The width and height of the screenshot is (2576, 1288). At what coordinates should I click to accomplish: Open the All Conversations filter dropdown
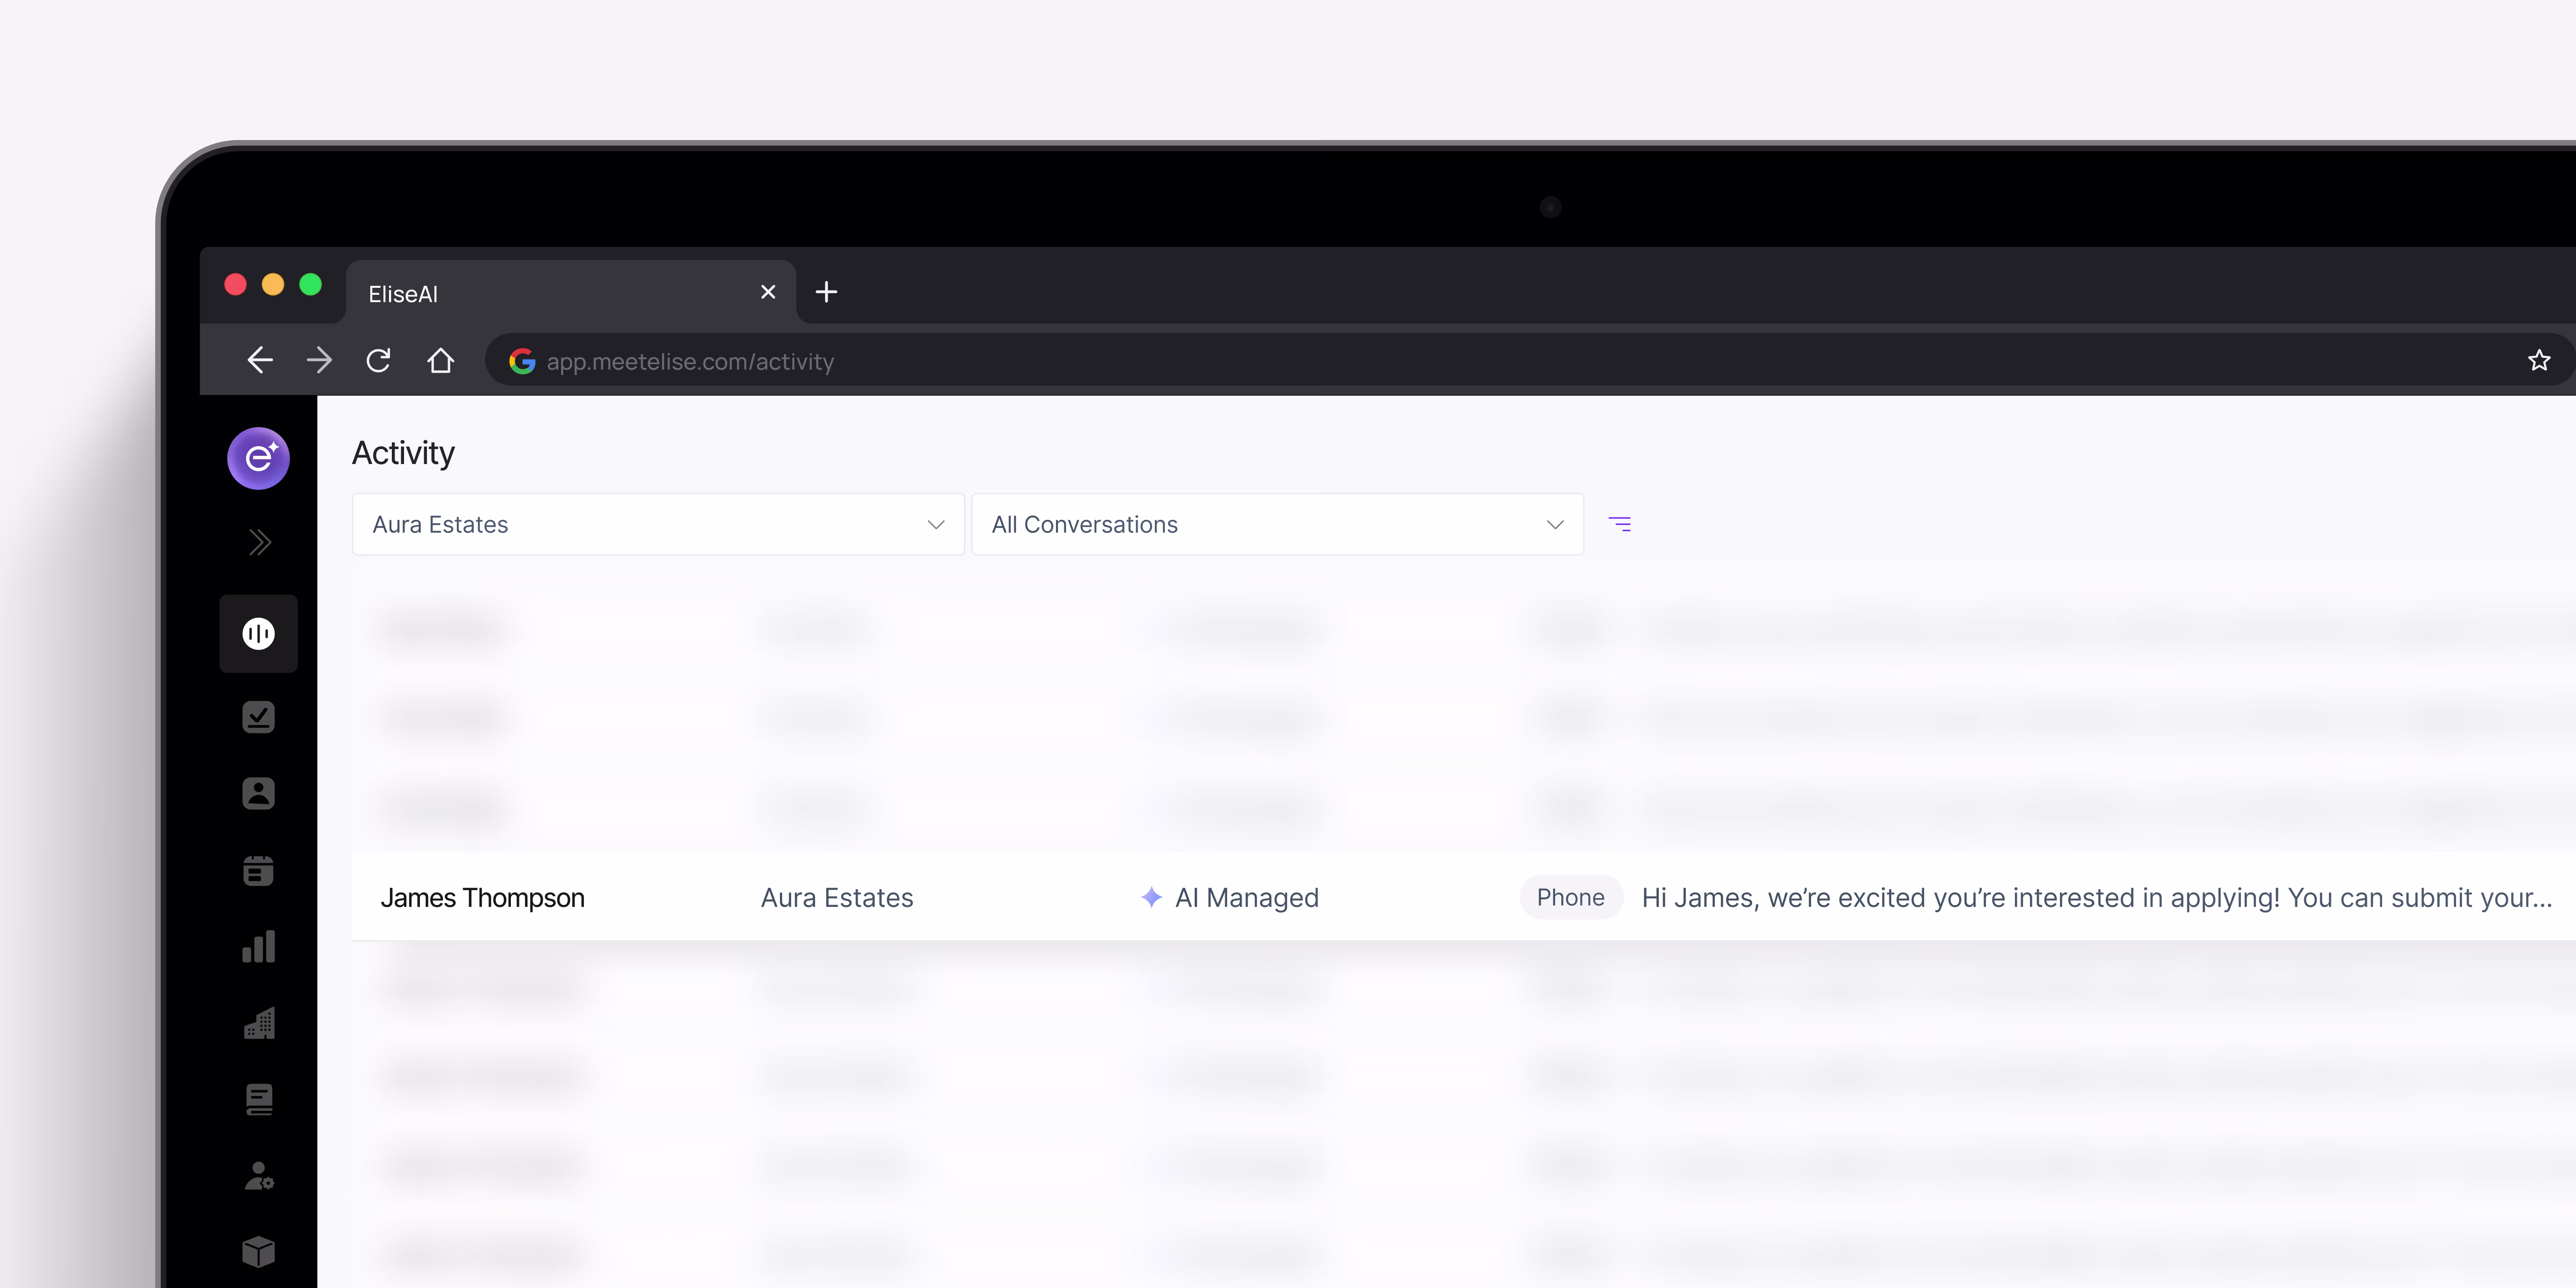point(1276,524)
